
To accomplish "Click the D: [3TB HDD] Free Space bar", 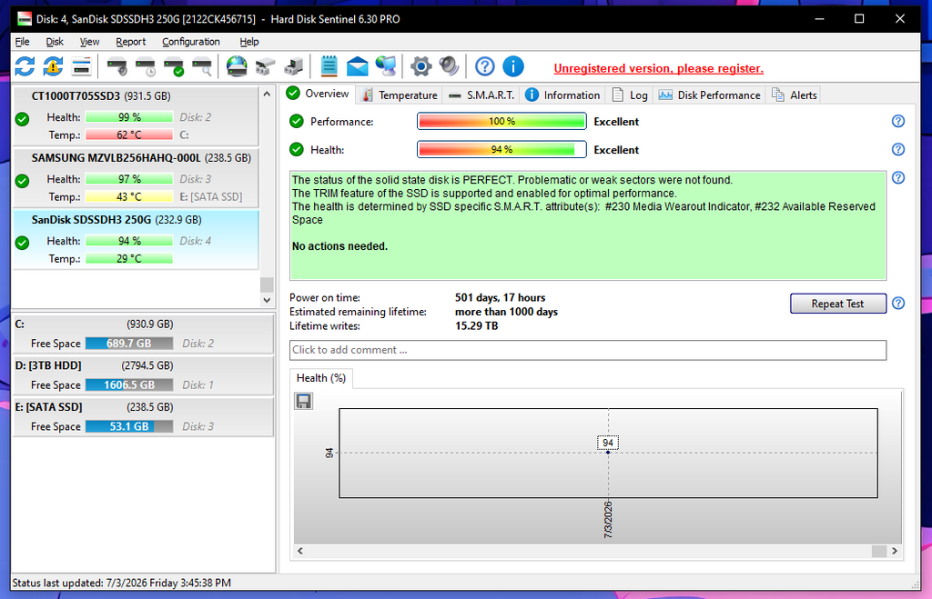I will pyautogui.click(x=129, y=384).
